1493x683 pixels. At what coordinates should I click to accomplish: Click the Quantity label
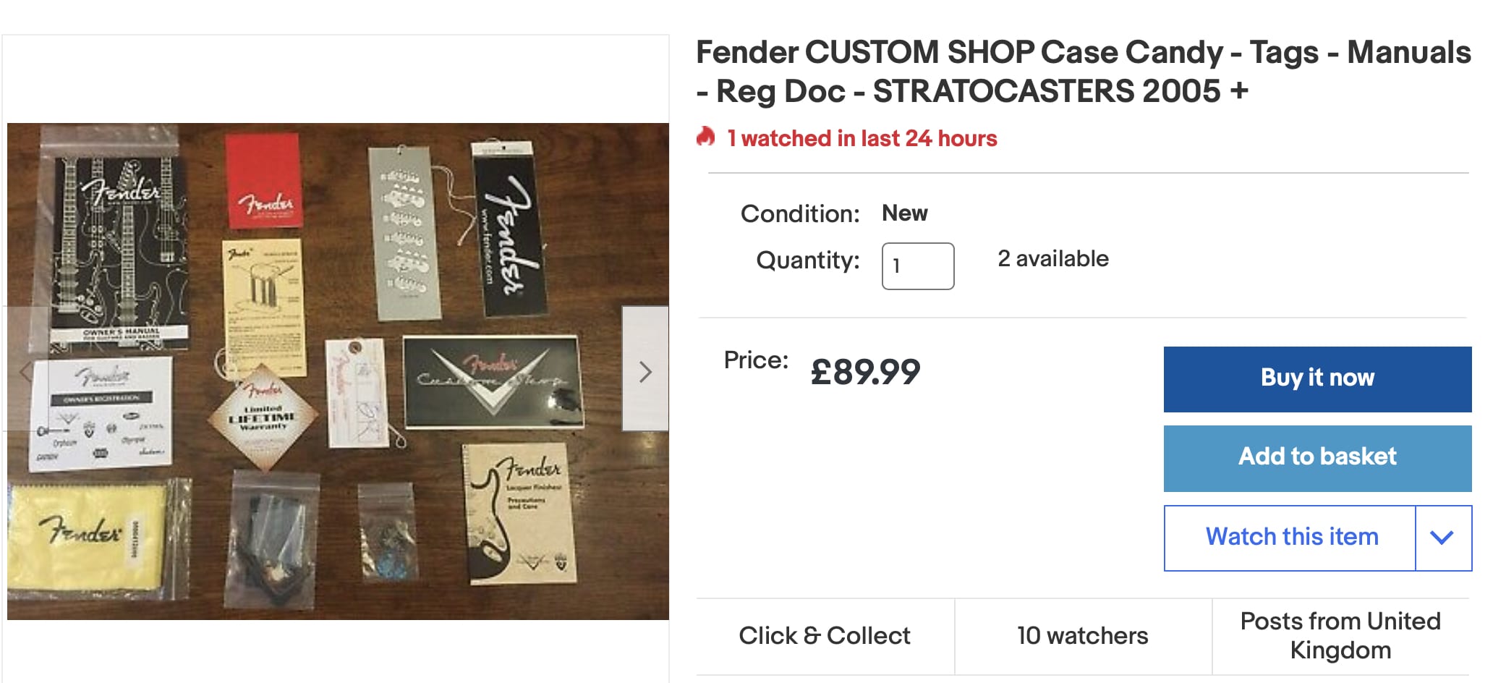click(807, 260)
